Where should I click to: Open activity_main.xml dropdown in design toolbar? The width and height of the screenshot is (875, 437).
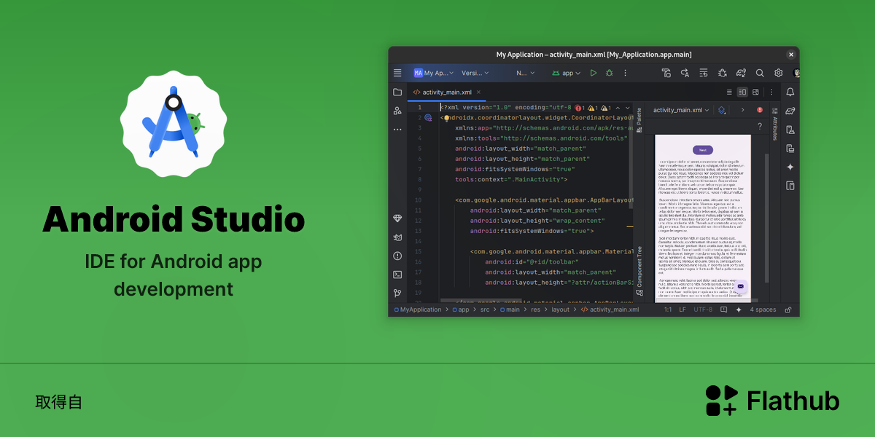(681, 110)
